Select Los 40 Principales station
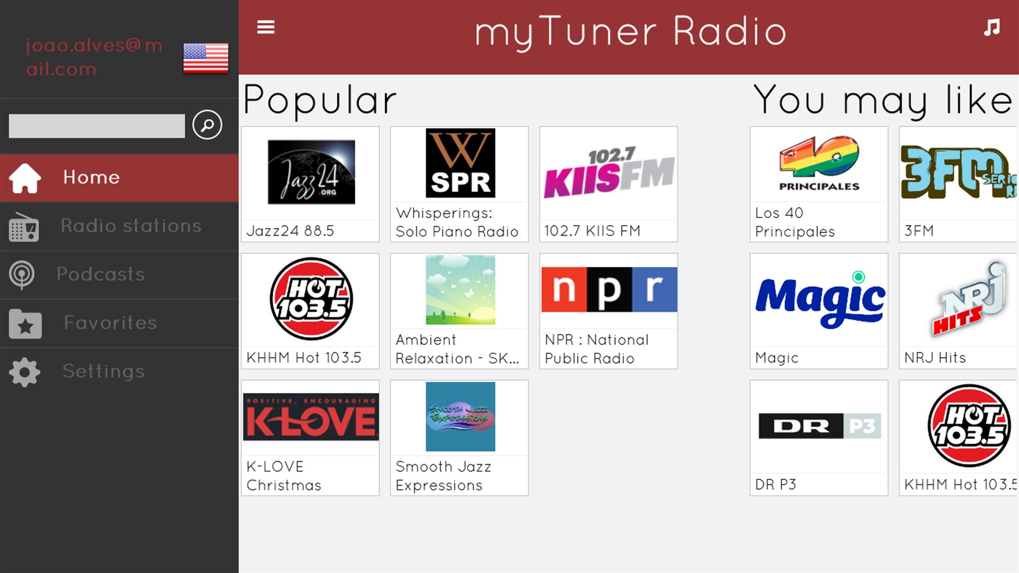 [x=818, y=184]
